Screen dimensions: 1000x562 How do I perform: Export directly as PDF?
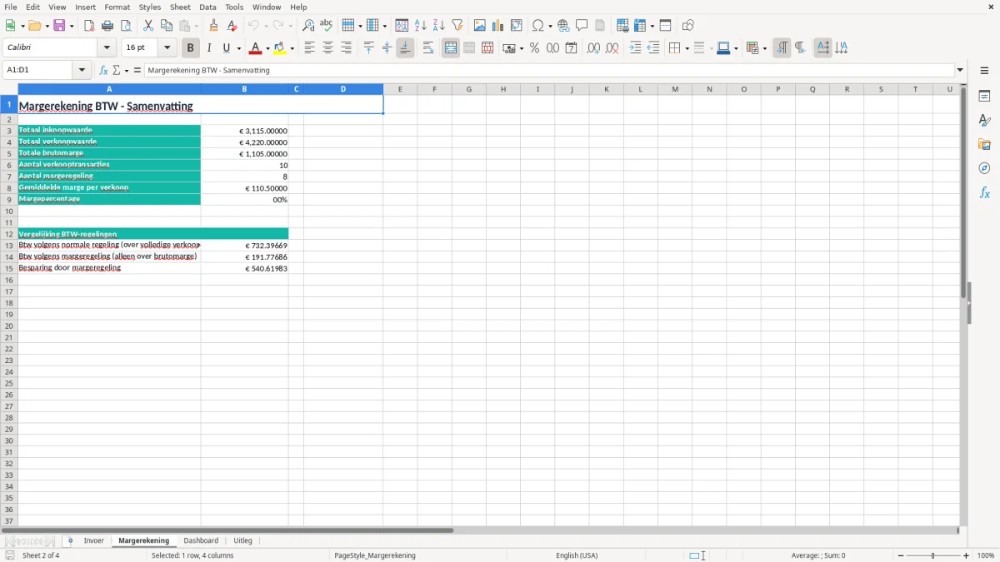(89, 26)
